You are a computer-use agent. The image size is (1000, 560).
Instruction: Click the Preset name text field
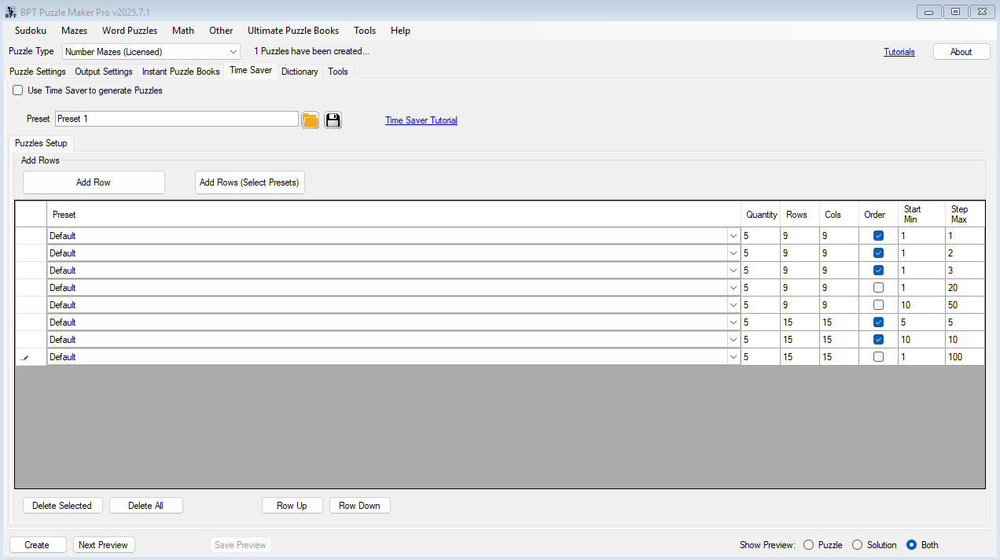tap(177, 119)
